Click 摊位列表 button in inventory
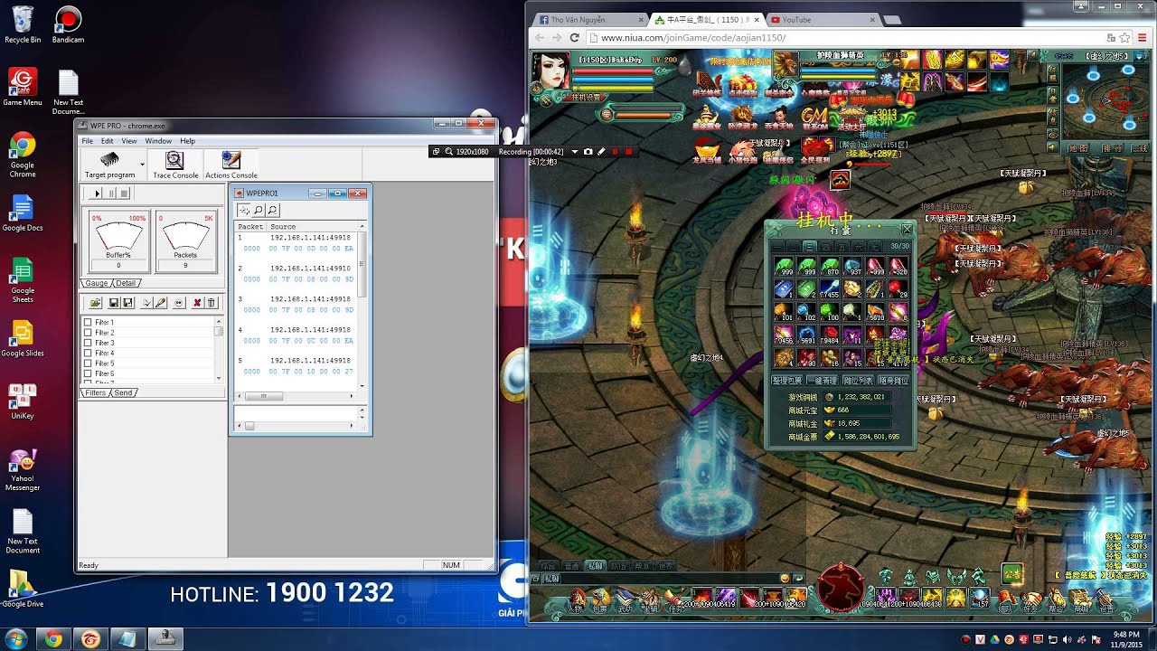 tap(858, 381)
